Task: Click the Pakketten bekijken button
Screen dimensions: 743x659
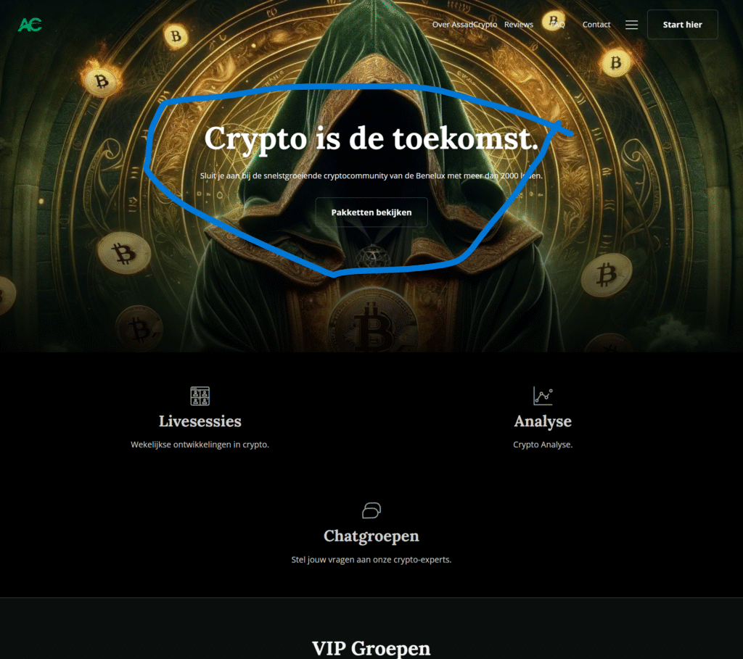Action: 371,212
